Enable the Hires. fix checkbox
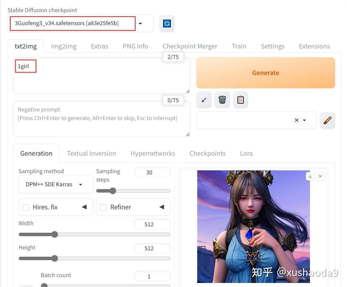 (26, 207)
